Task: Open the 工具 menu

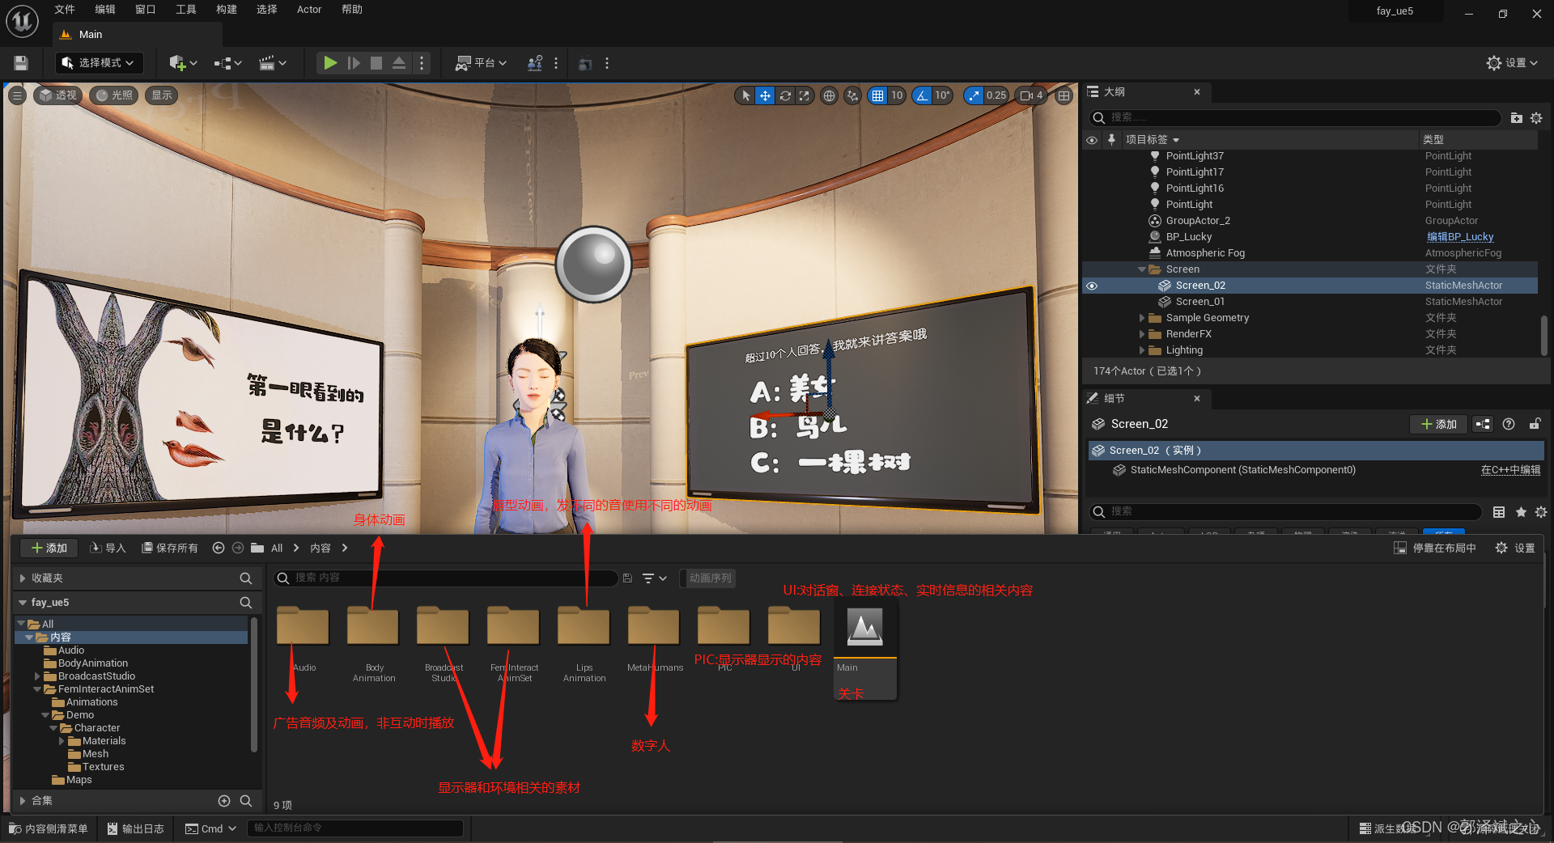Action: tap(186, 10)
